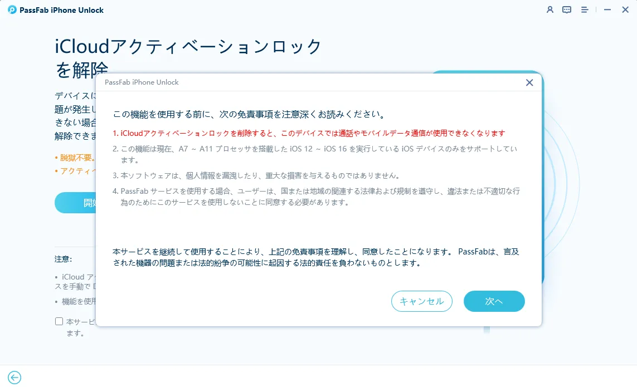The height and width of the screenshot is (387, 637).
Task: Click the partially hidden 開始 button
Action: point(76,203)
